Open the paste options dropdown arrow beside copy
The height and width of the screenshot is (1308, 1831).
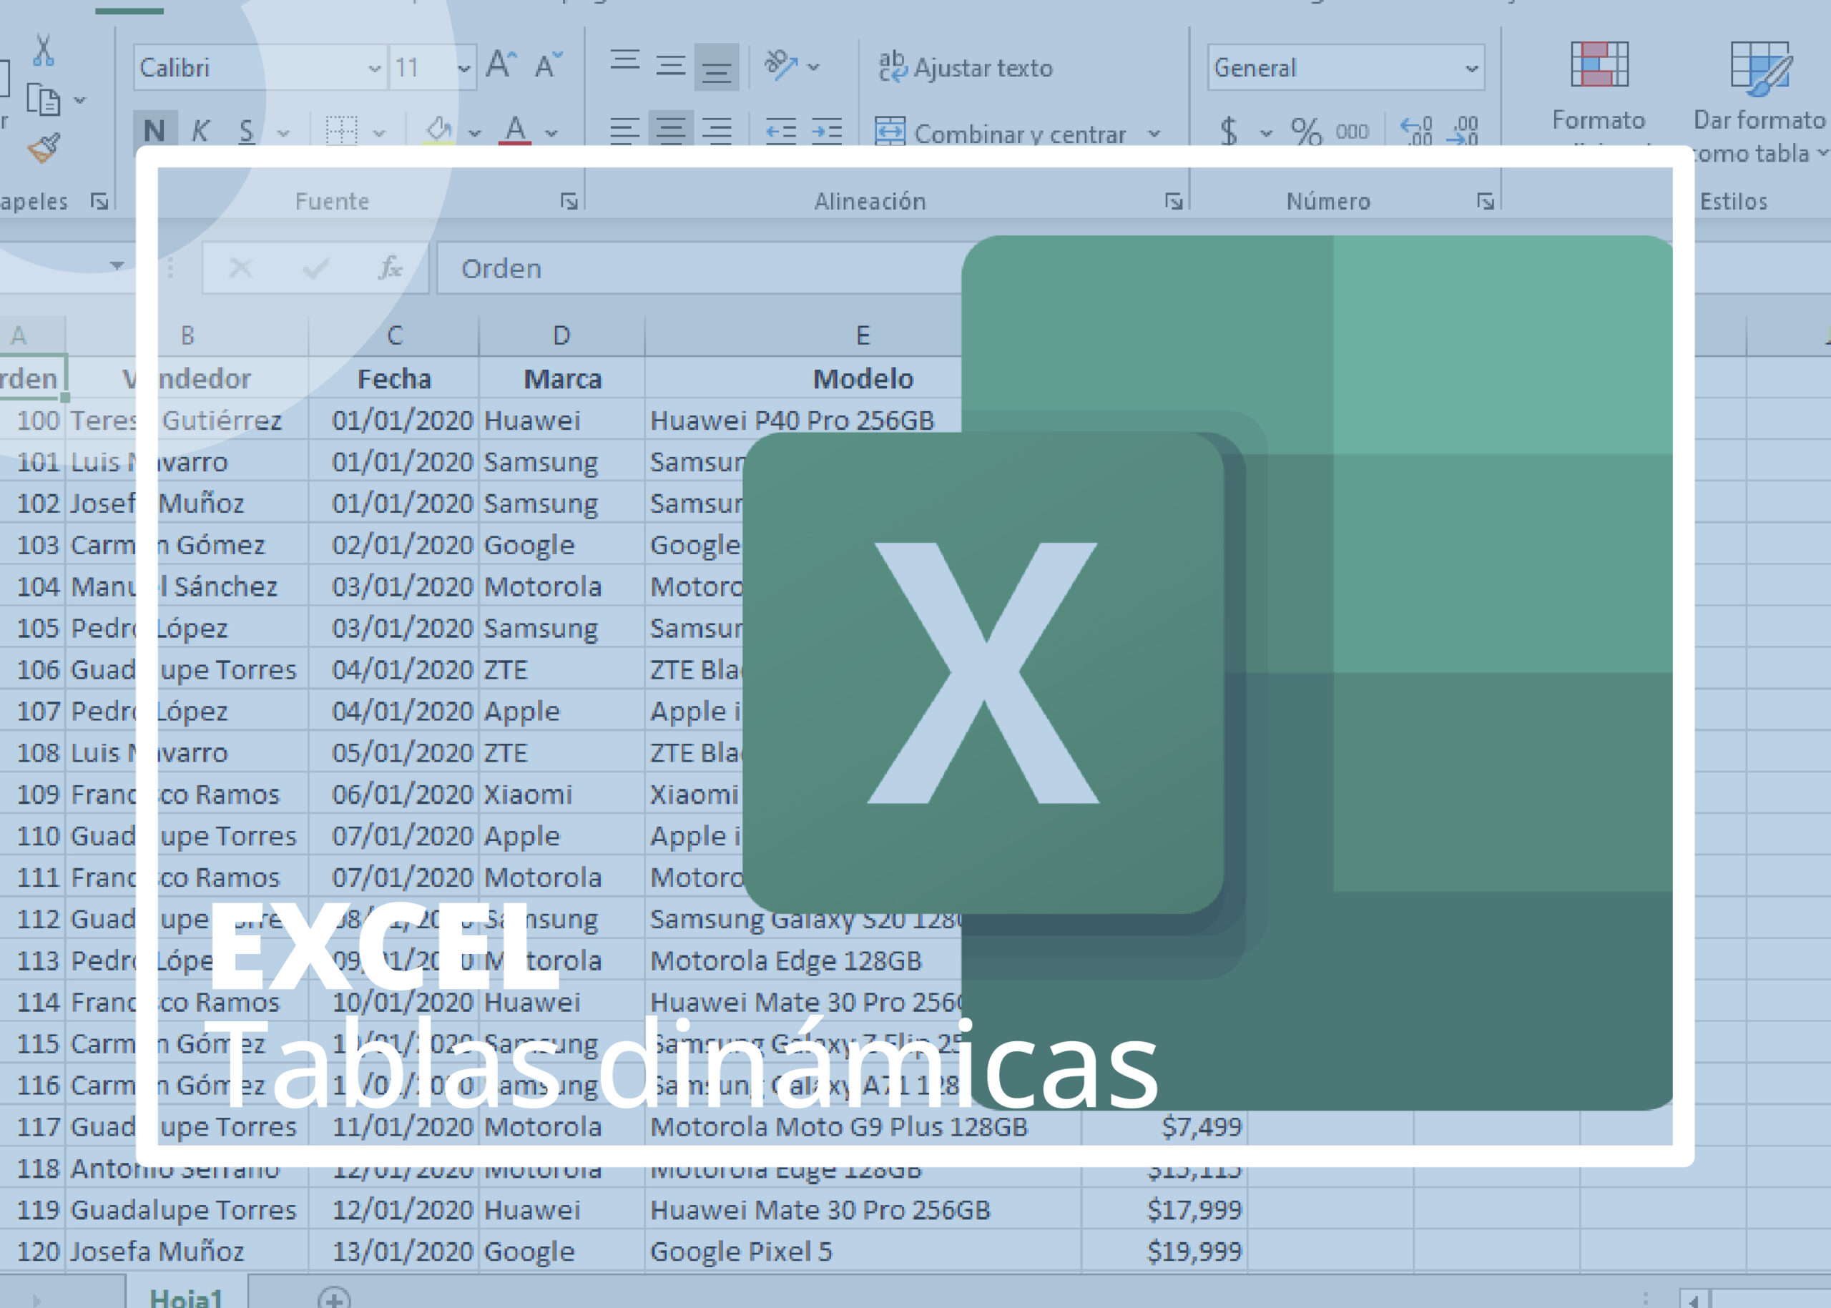80,101
